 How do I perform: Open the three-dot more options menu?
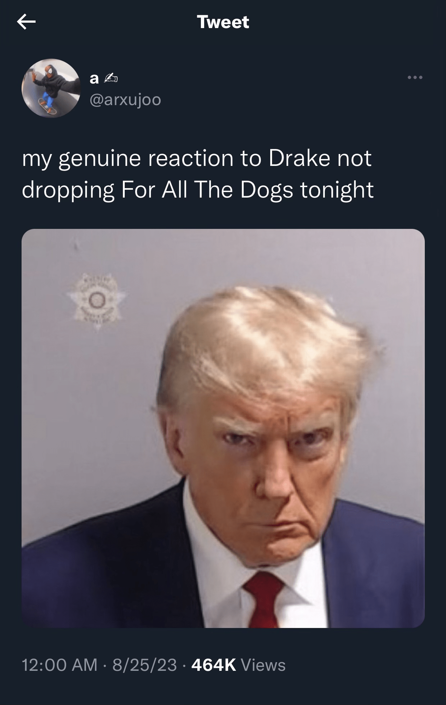415,77
